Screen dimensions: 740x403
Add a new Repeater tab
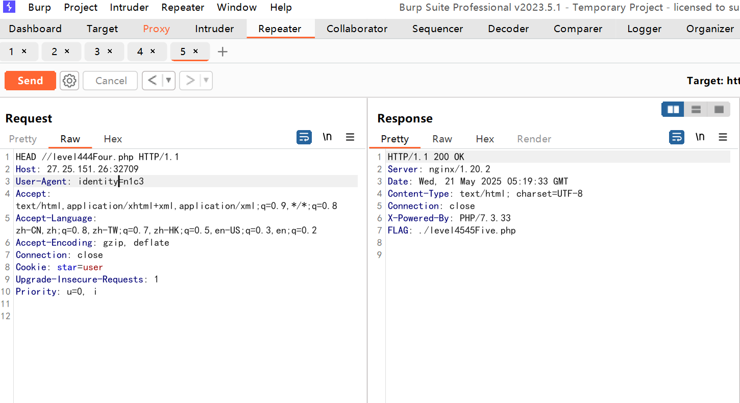(x=223, y=52)
